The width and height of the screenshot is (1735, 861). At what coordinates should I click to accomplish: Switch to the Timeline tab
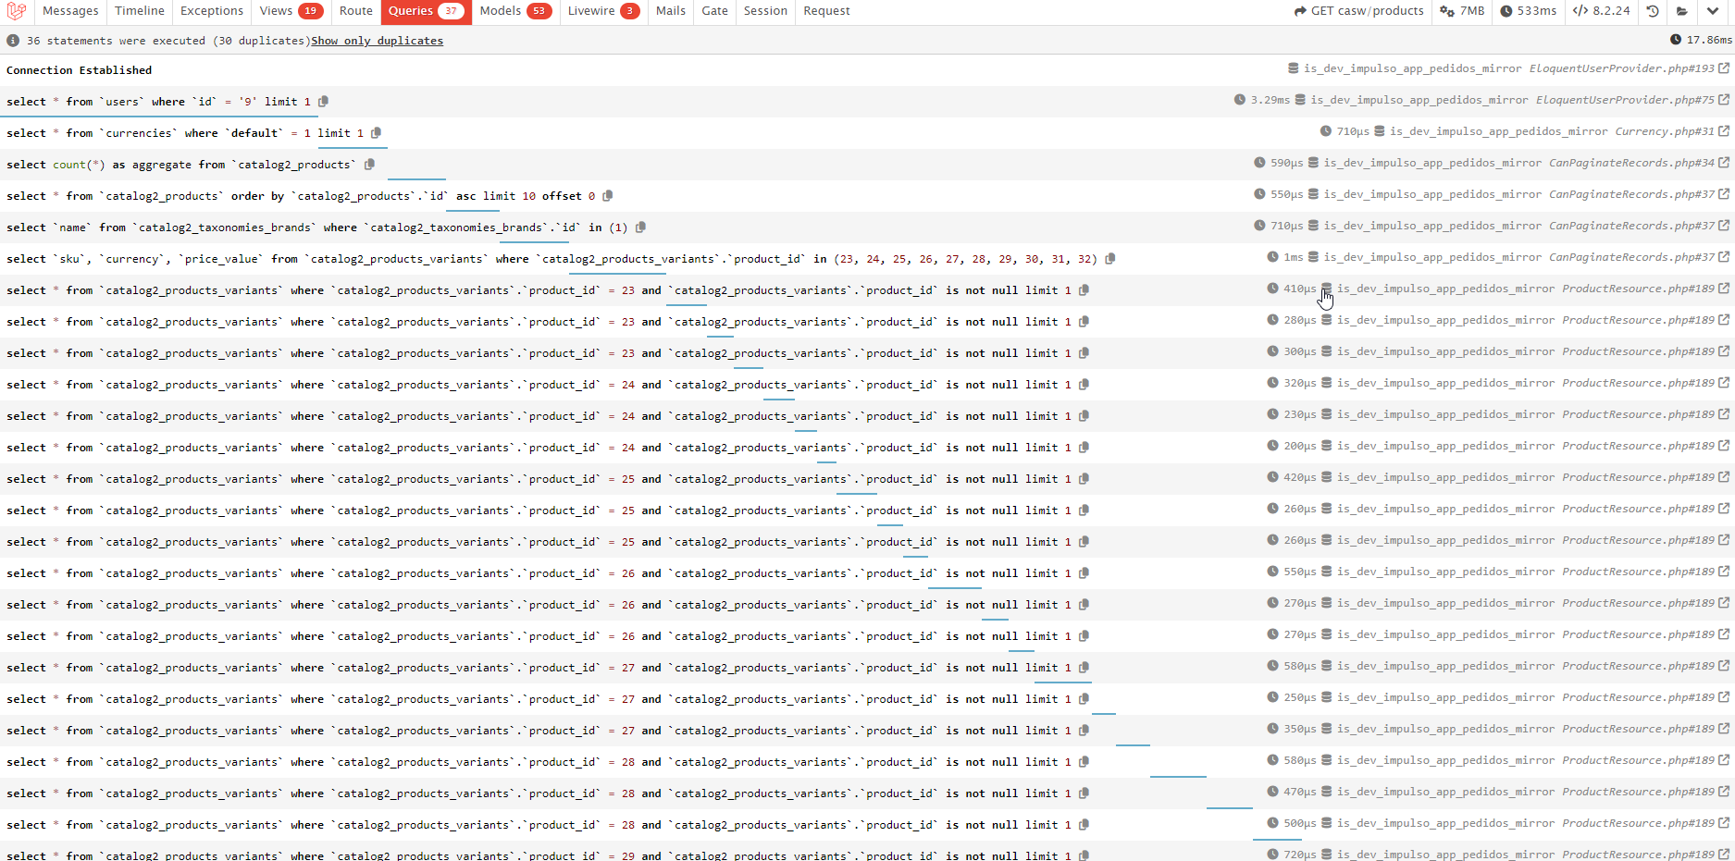140,11
